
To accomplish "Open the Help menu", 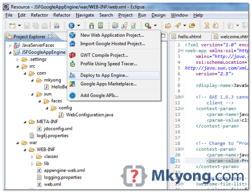I will pos(198,15).
